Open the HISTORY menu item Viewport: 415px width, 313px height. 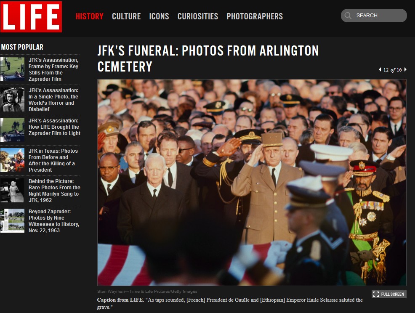90,16
